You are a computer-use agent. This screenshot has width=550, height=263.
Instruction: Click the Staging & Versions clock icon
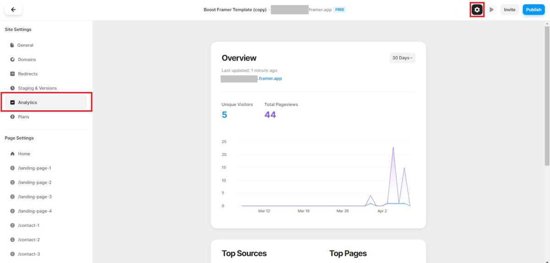[12, 88]
